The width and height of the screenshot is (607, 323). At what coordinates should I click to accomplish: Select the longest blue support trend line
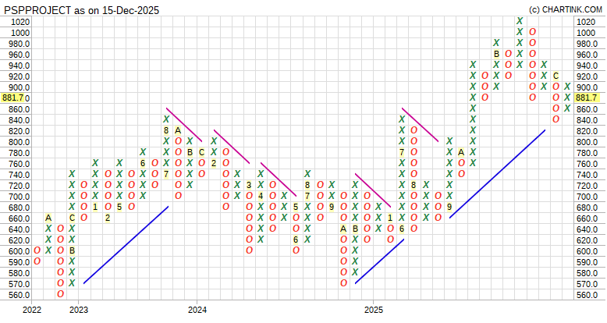coord(497,173)
